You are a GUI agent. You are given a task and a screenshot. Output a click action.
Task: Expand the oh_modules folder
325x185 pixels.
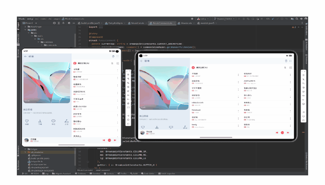pyautogui.click(x=25, y=152)
